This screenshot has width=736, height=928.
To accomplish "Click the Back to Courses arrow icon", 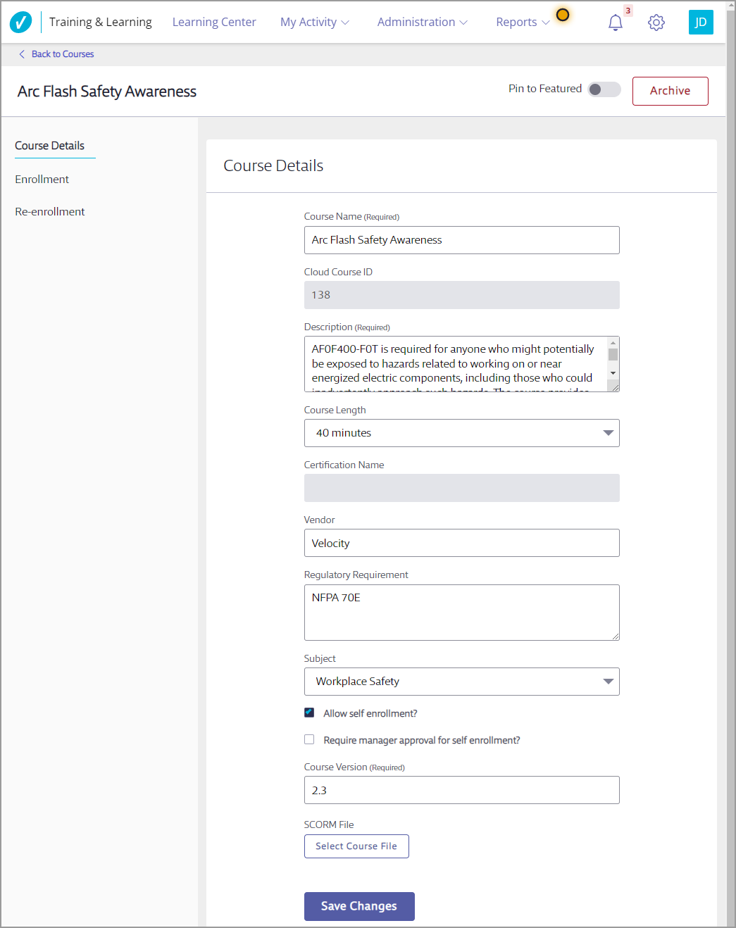I will click(x=22, y=54).
